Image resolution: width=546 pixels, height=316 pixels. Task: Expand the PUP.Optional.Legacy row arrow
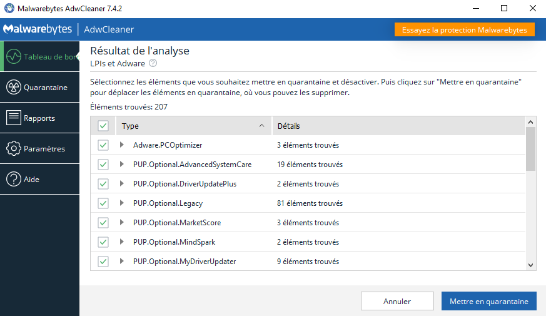121,203
